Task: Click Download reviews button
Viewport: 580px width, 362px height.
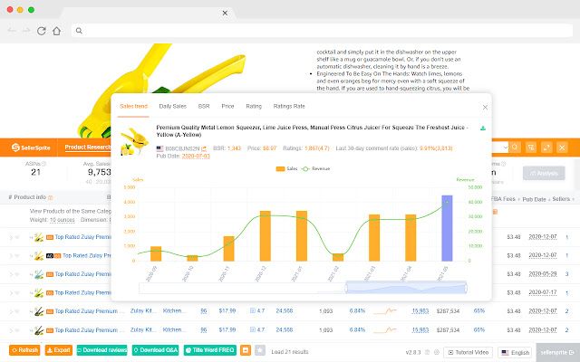Action: pos(101,350)
